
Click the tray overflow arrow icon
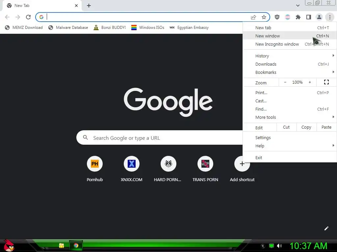pos(263,246)
